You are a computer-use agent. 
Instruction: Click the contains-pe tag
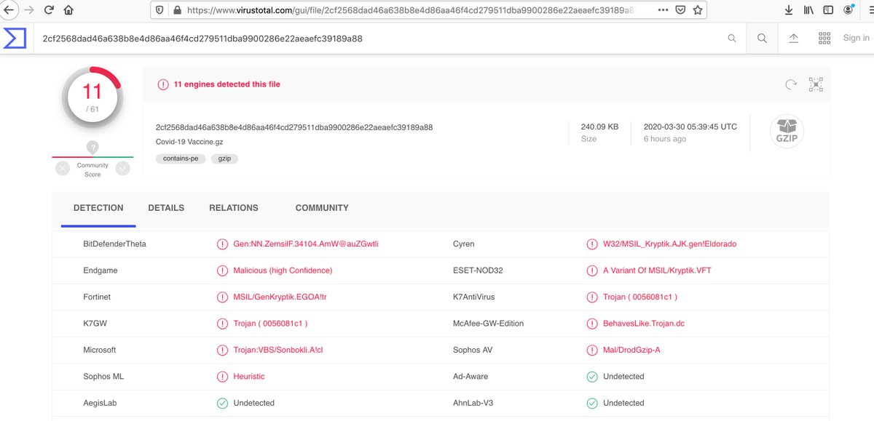pos(181,159)
